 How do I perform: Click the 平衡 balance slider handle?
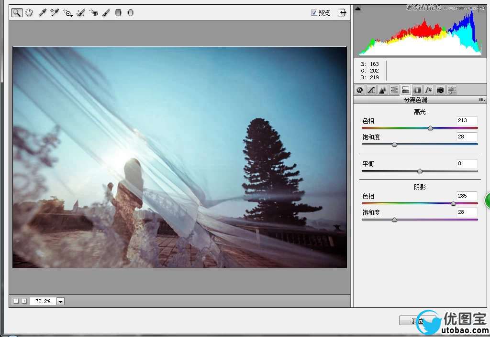click(420, 171)
